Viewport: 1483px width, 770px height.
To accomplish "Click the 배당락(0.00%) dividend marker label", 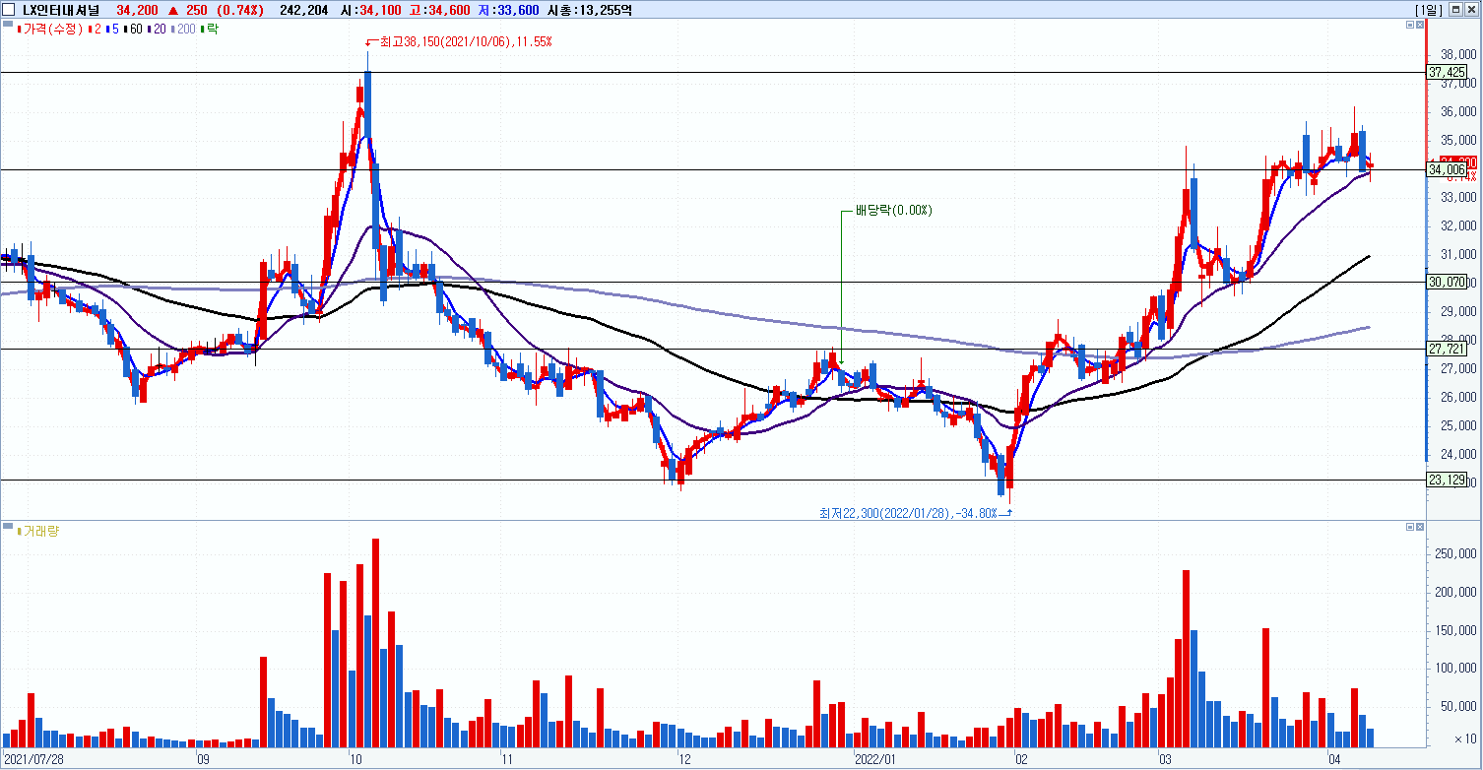I will coord(893,211).
